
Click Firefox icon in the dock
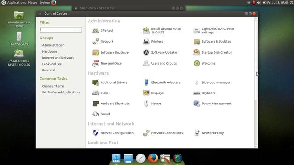[153, 158]
